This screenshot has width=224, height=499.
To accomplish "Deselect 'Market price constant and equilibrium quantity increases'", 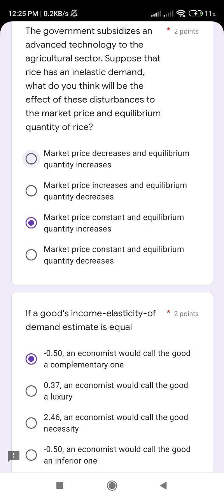I will coord(31,223).
